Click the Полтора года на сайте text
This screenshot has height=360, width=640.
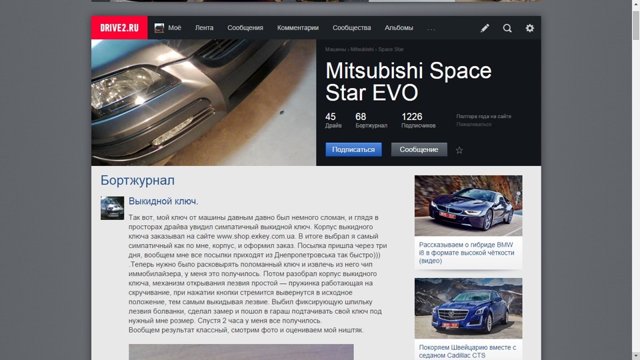click(484, 116)
